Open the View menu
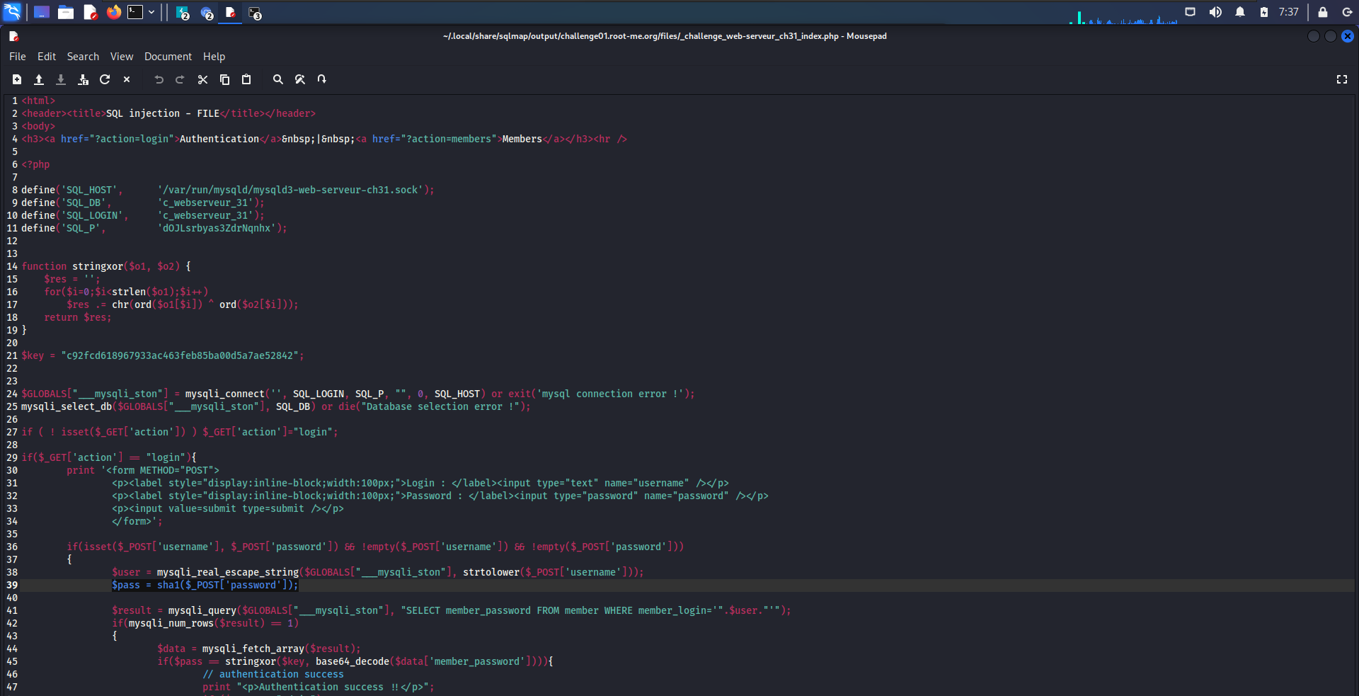Image resolution: width=1359 pixels, height=696 pixels. (122, 57)
